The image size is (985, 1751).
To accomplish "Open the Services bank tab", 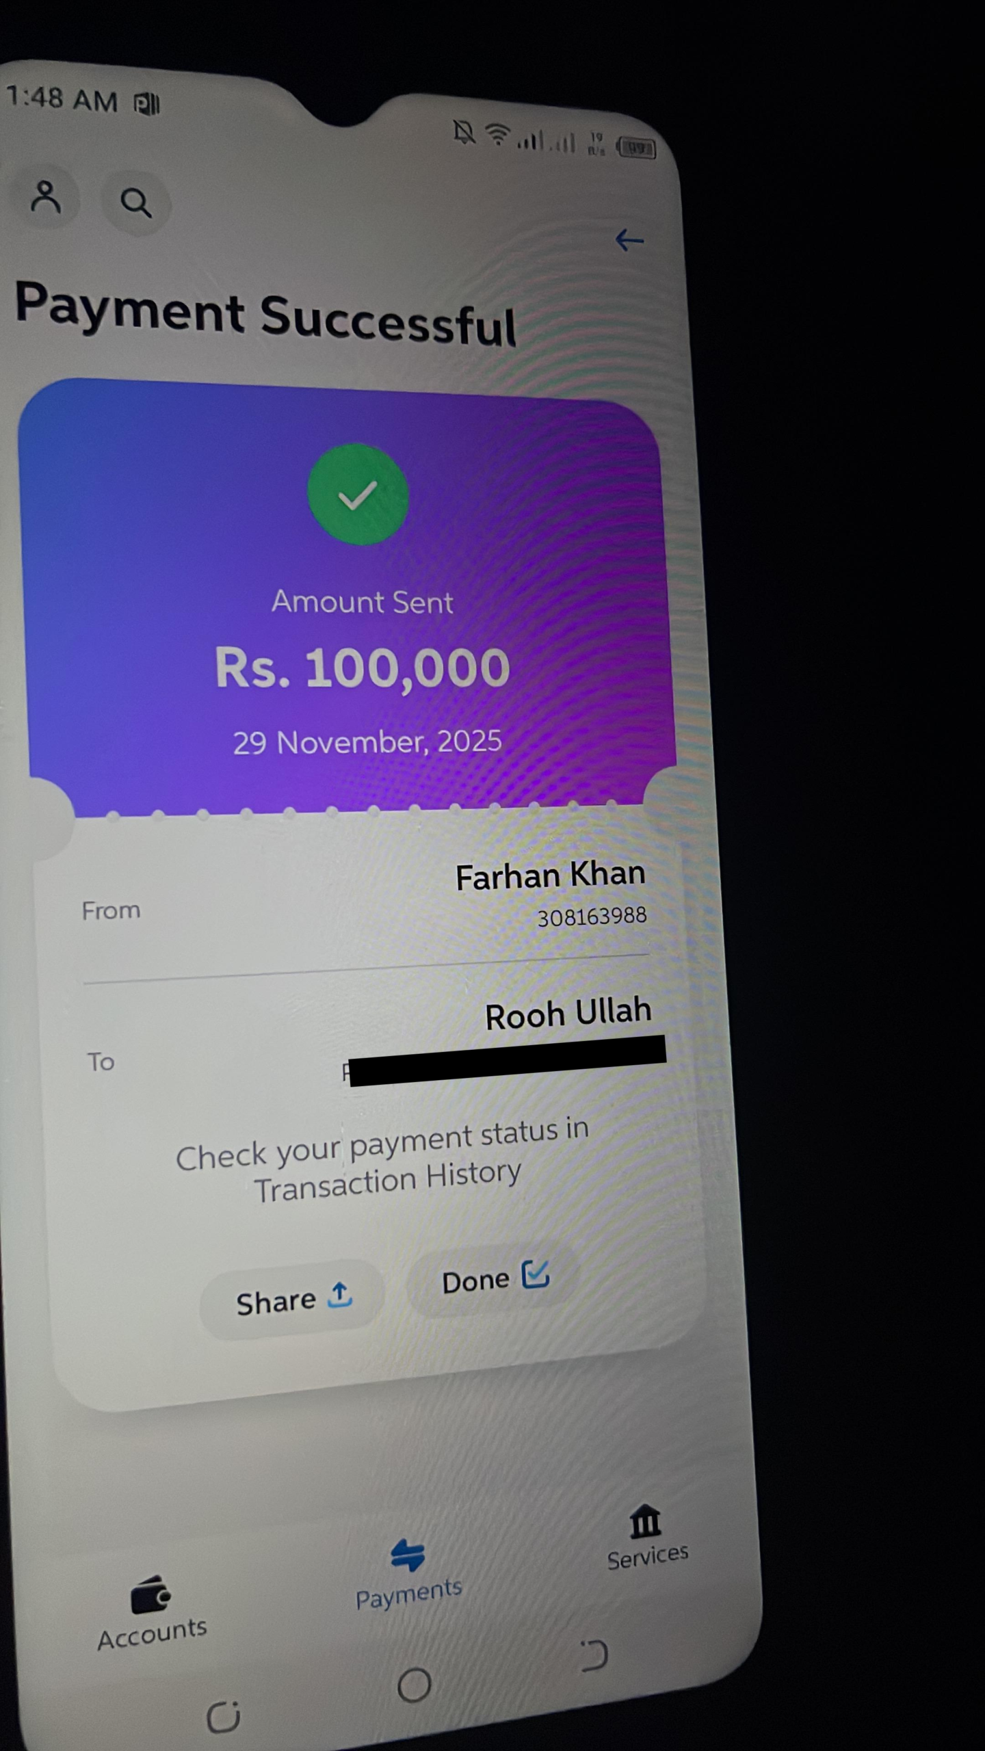I will [x=647, y=1537].
